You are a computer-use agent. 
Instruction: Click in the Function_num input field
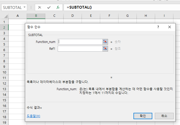(x=80, y=42)
